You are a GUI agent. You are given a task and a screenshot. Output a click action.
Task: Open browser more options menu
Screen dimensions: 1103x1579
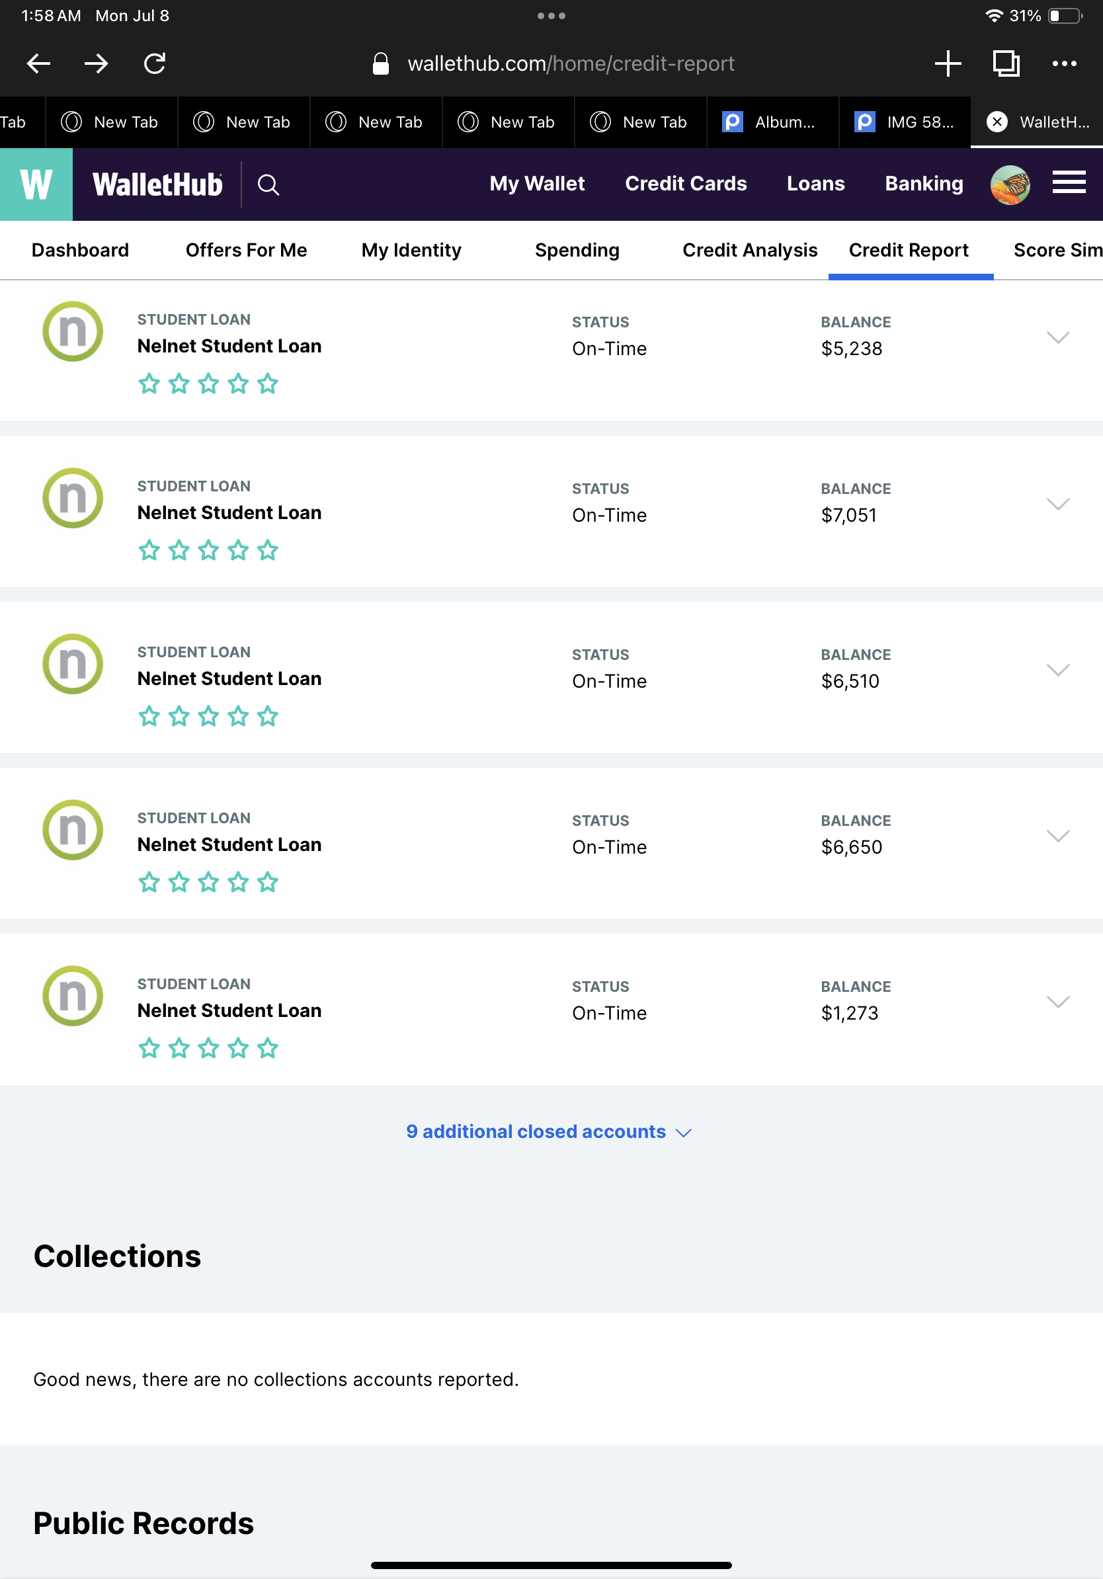pos(1065,63)
